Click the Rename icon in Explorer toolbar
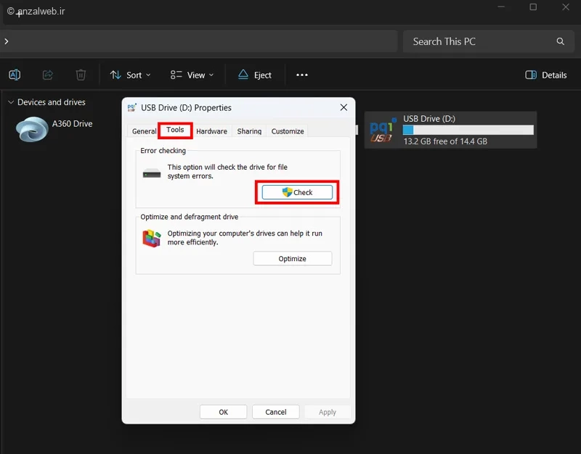 (15, 75)
